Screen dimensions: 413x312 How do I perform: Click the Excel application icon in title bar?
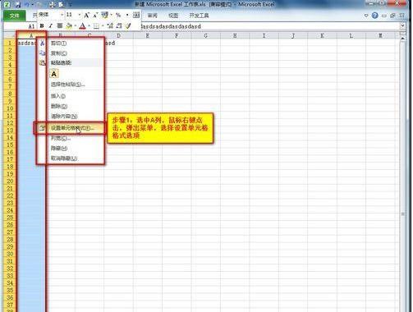pos(7,4)
